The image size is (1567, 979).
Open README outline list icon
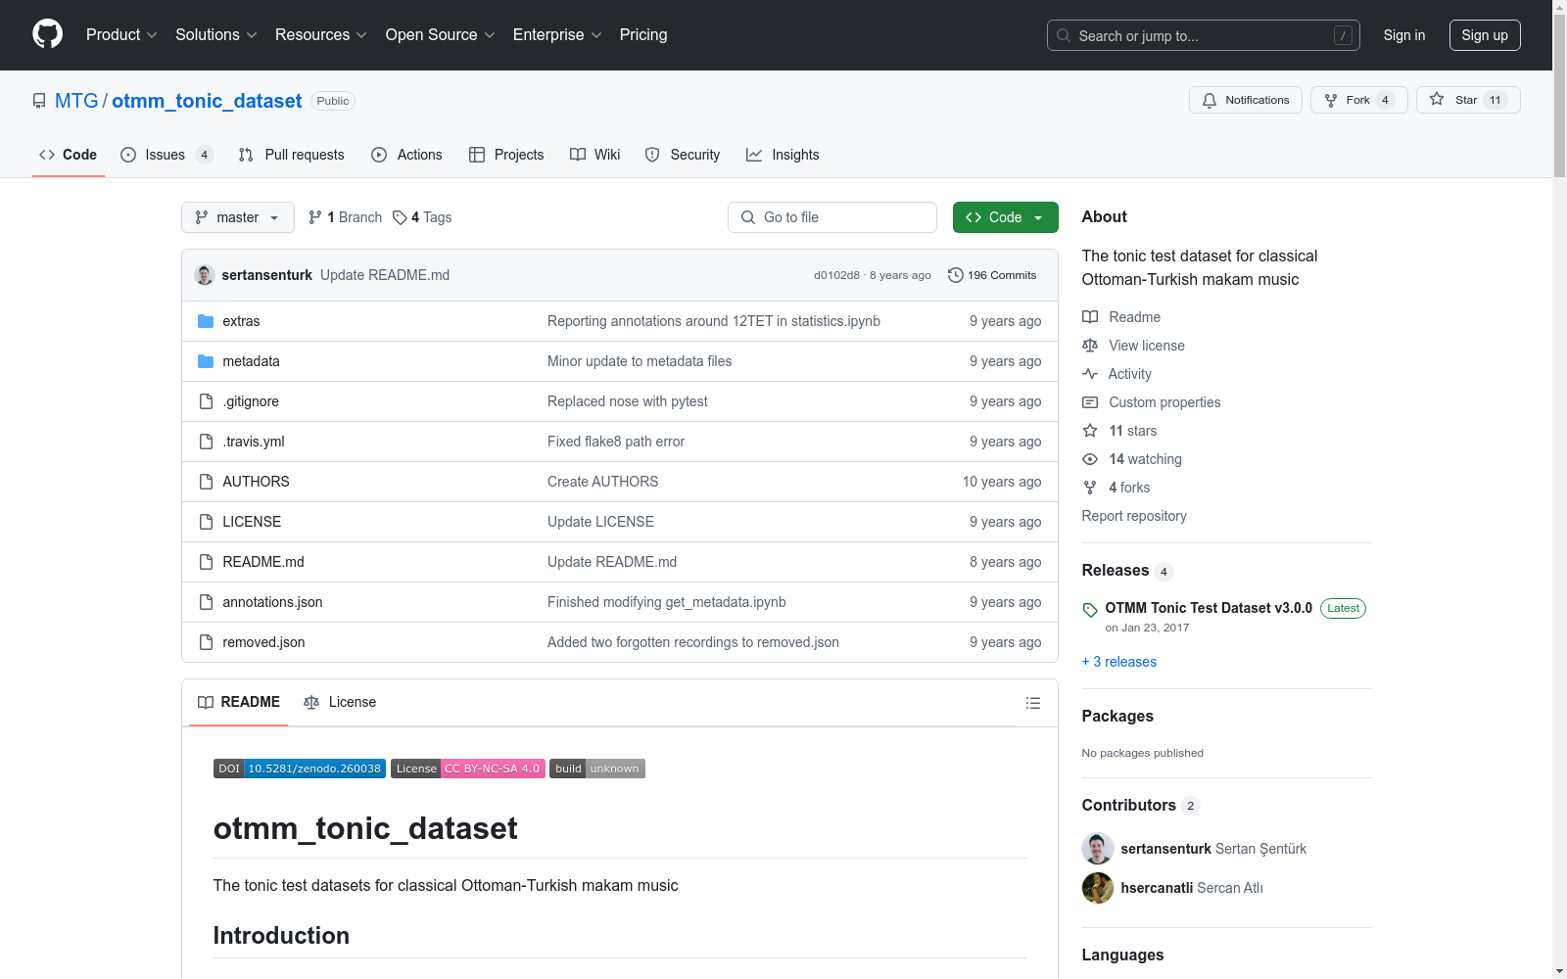pos(1032,703)
